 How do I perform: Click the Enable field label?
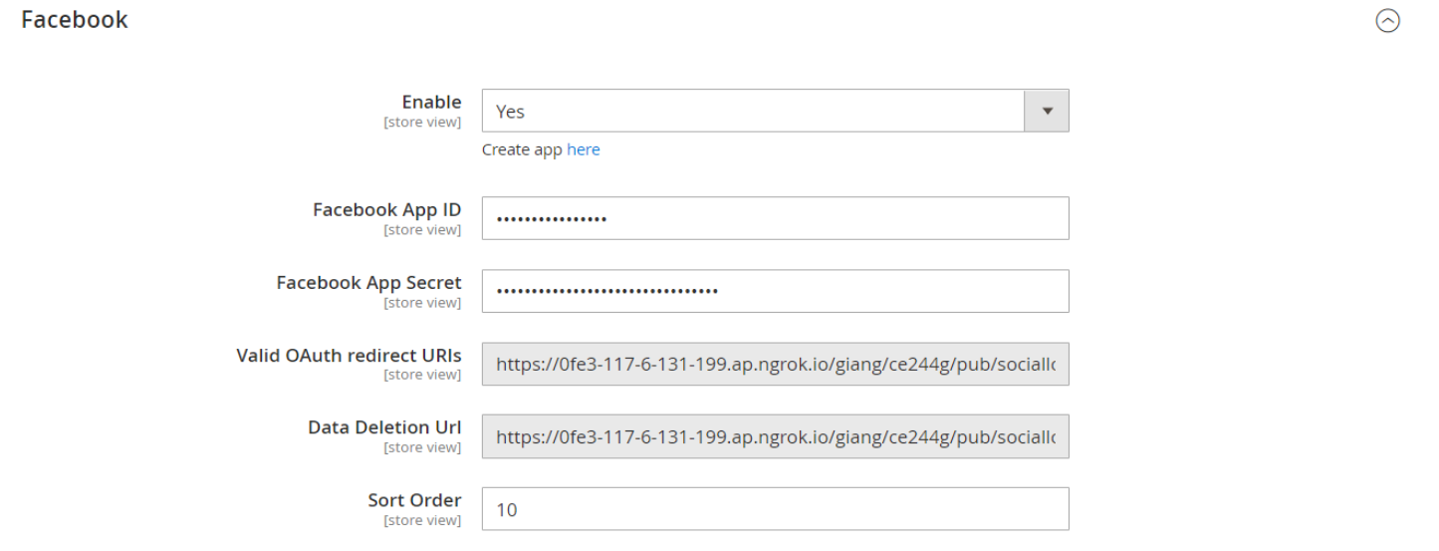[x=431, y=102]
